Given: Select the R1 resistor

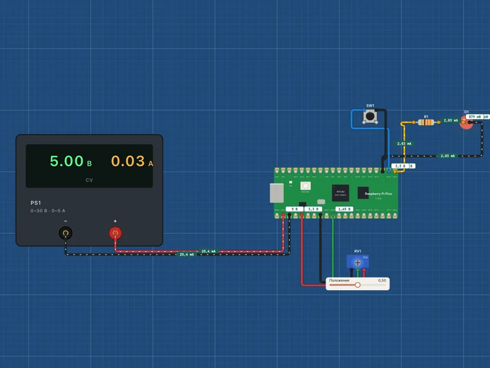Looking at the screenshot, I should point(426,122).
